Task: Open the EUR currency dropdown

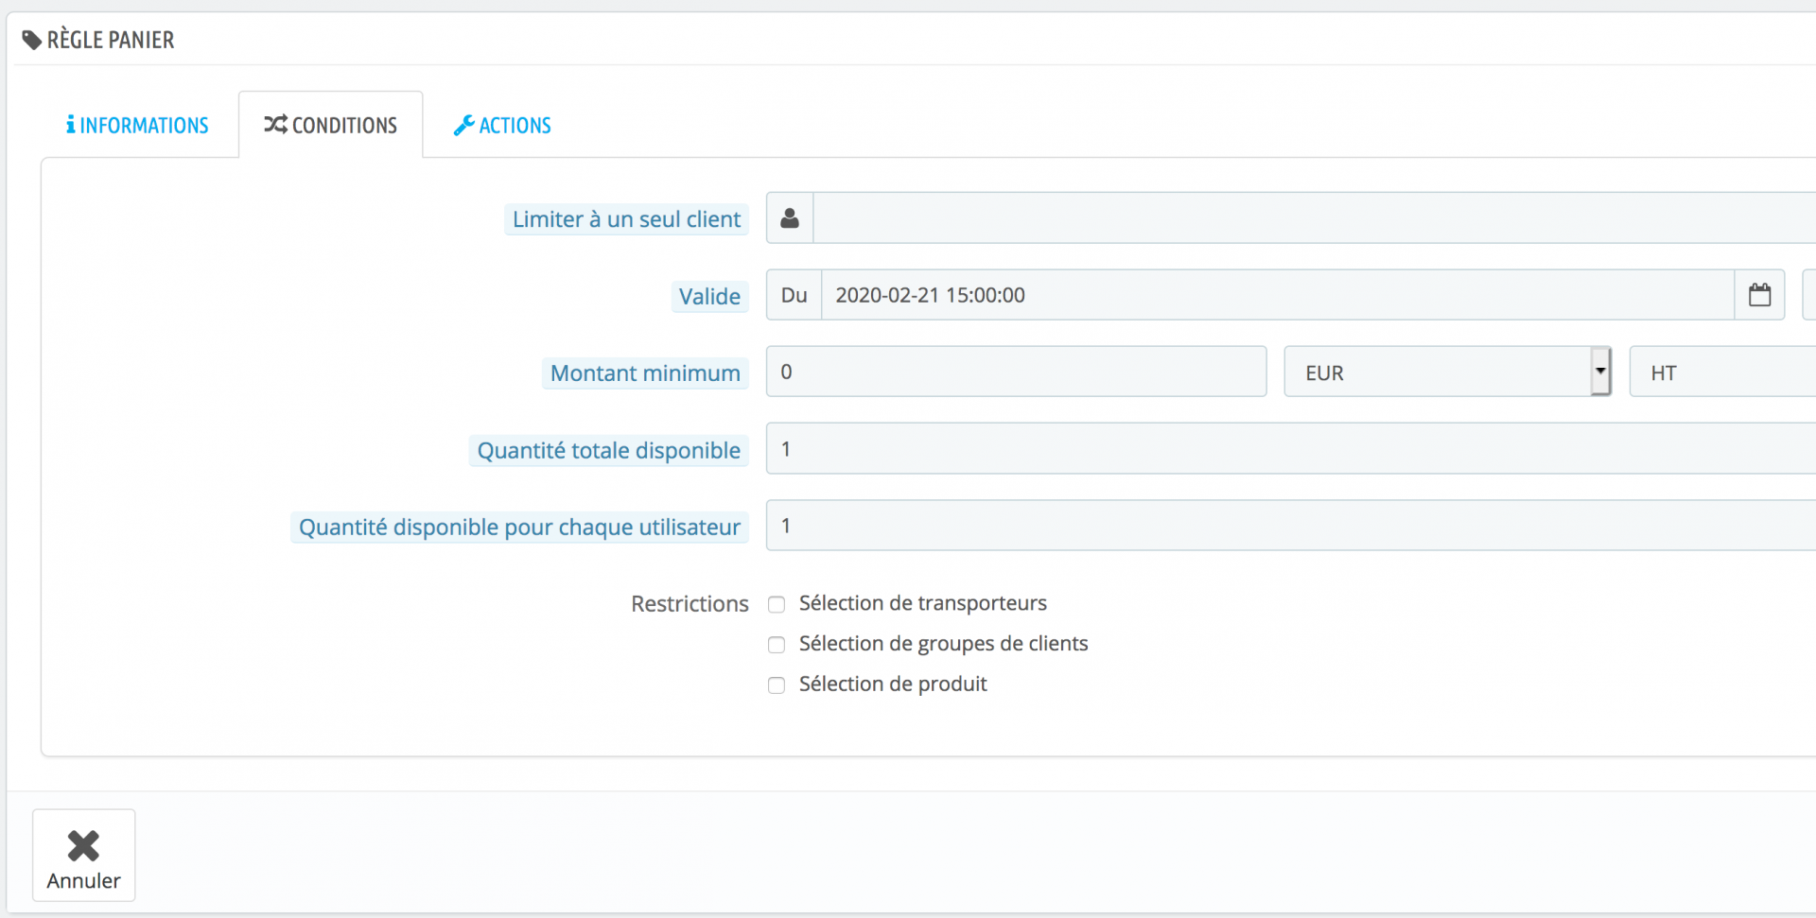Action: coord(1447,372)
